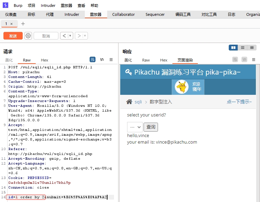Viewport: 260px width, 202px height.
Task: Select request Hex tab
Action: coord(44,60)
